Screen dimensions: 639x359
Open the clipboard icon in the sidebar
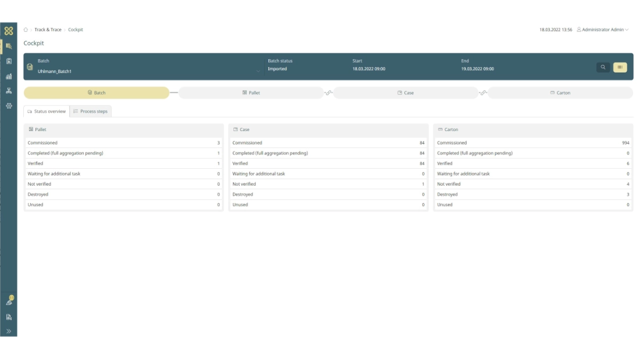[9, 61]
